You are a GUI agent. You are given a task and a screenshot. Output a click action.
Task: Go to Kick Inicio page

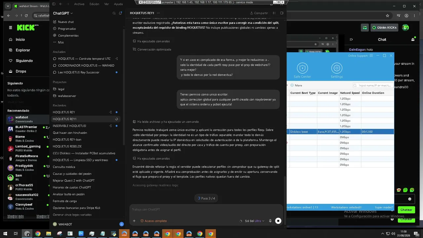(20, 40)
